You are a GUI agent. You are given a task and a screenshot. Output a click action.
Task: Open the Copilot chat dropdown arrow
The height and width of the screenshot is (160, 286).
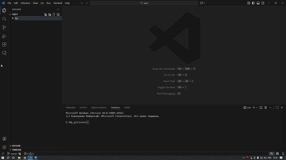coord(205,3)
